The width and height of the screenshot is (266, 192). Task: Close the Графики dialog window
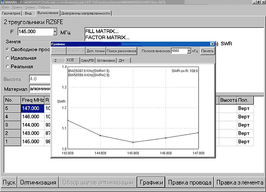point(212,44)
